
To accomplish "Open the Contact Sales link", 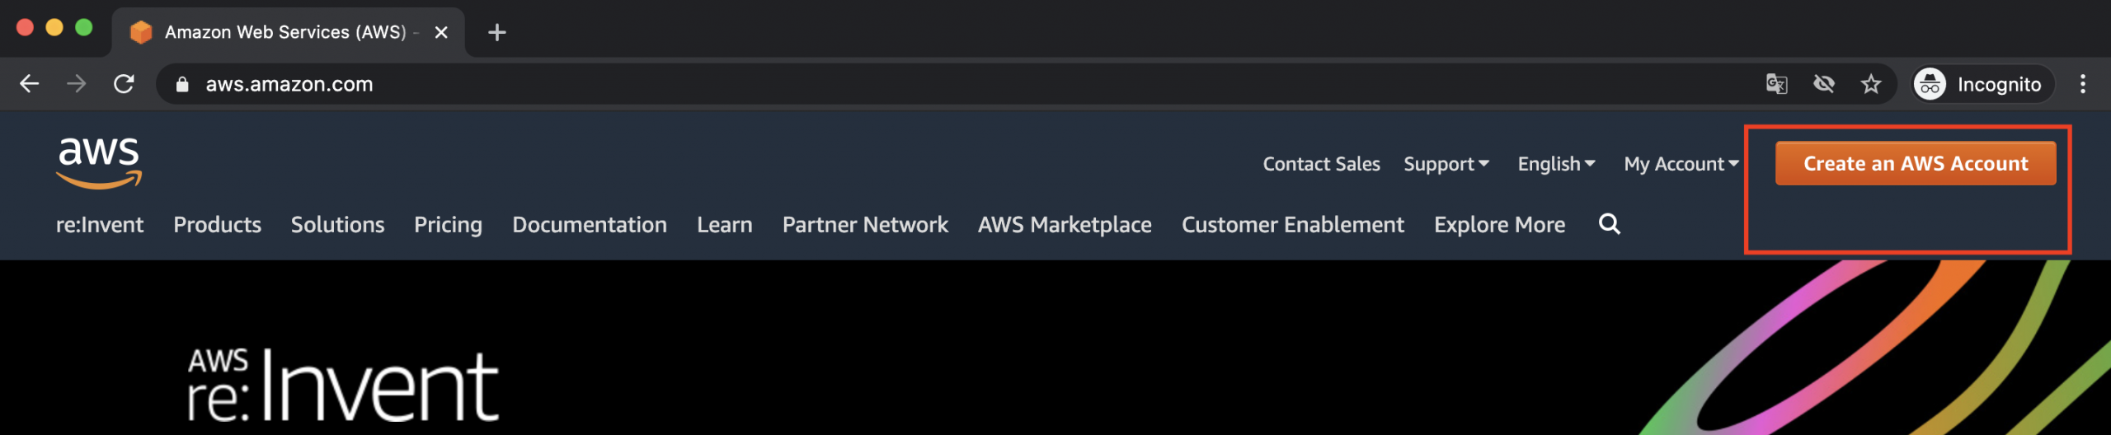I will (1321, 164).
